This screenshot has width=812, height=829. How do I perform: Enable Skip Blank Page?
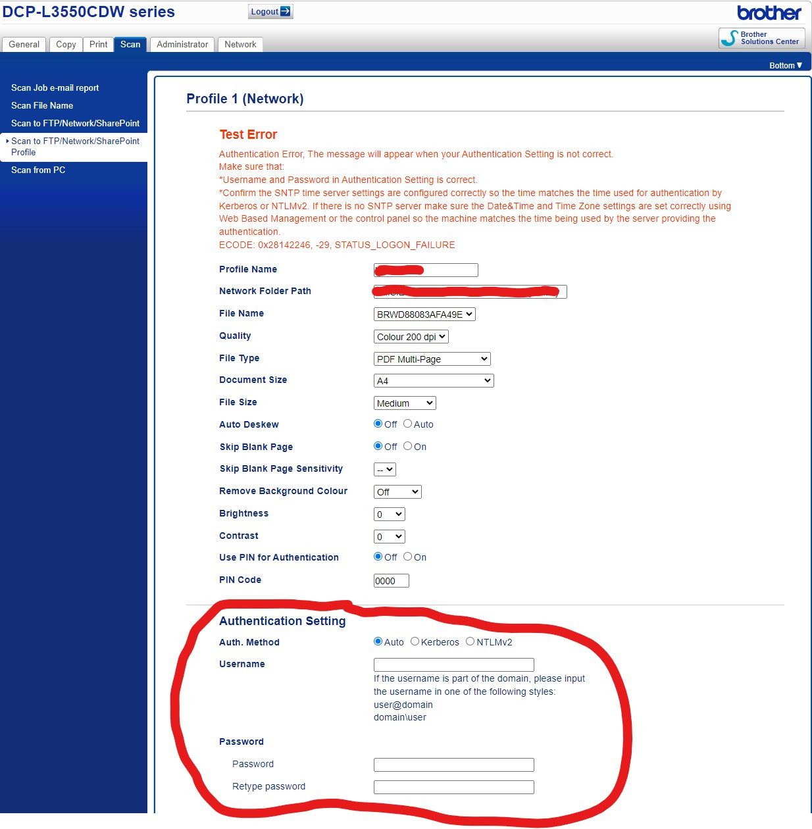[x=408, y=446]
